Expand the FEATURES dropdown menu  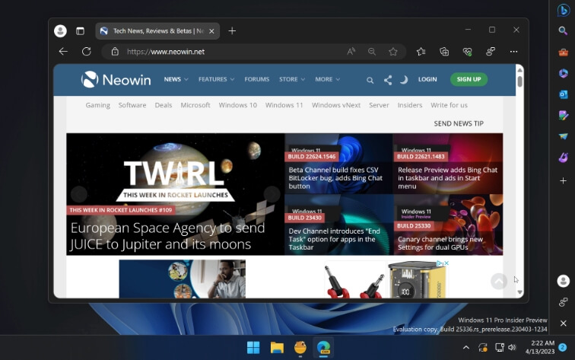coord(216,79)
